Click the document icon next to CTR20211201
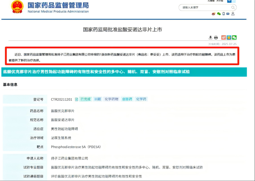Viewport: 255px width, 181px height. coord(76,99)
